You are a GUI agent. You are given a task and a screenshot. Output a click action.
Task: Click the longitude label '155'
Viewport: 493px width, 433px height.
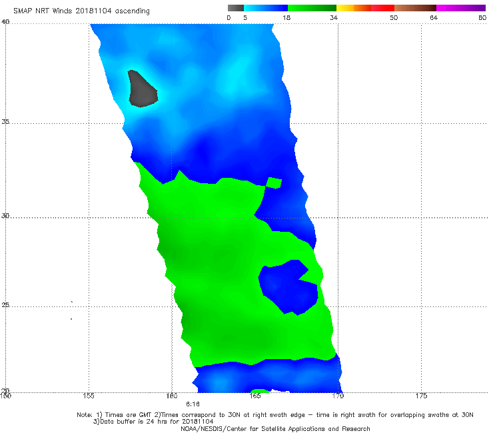(89, 396)
